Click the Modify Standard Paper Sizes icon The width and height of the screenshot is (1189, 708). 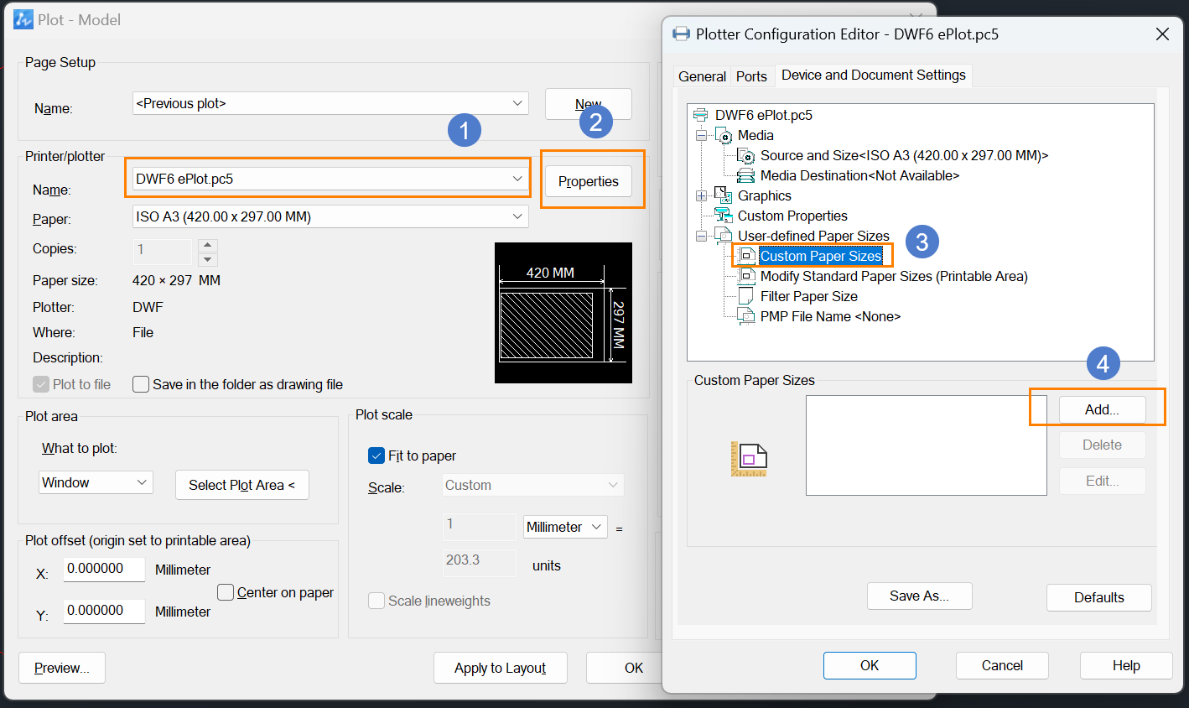[x=746, y=276]
